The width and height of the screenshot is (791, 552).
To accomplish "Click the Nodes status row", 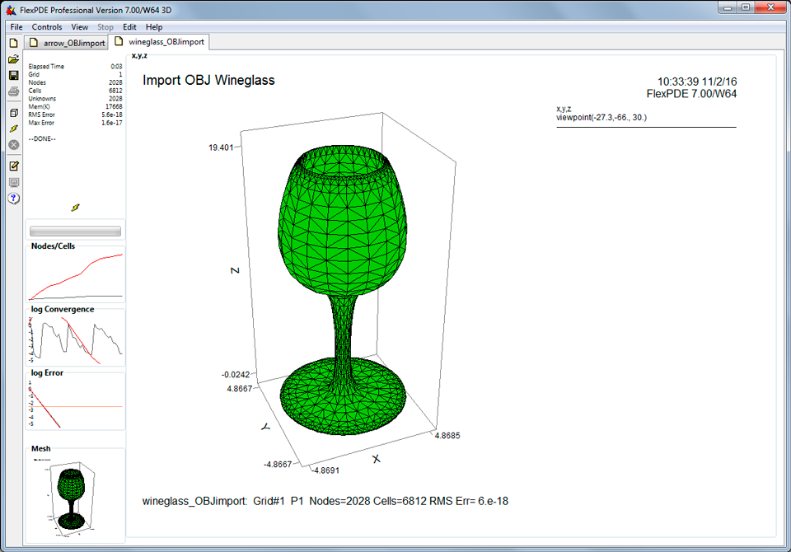I will pyautogui.click(x=75, y=82).
